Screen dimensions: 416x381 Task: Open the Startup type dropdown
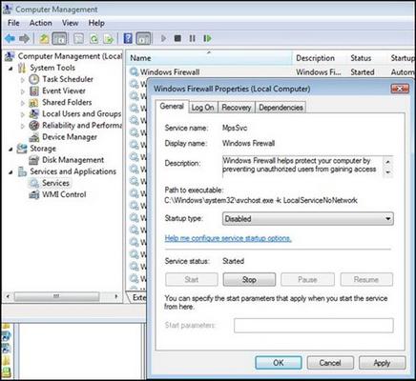pos(308,219)
